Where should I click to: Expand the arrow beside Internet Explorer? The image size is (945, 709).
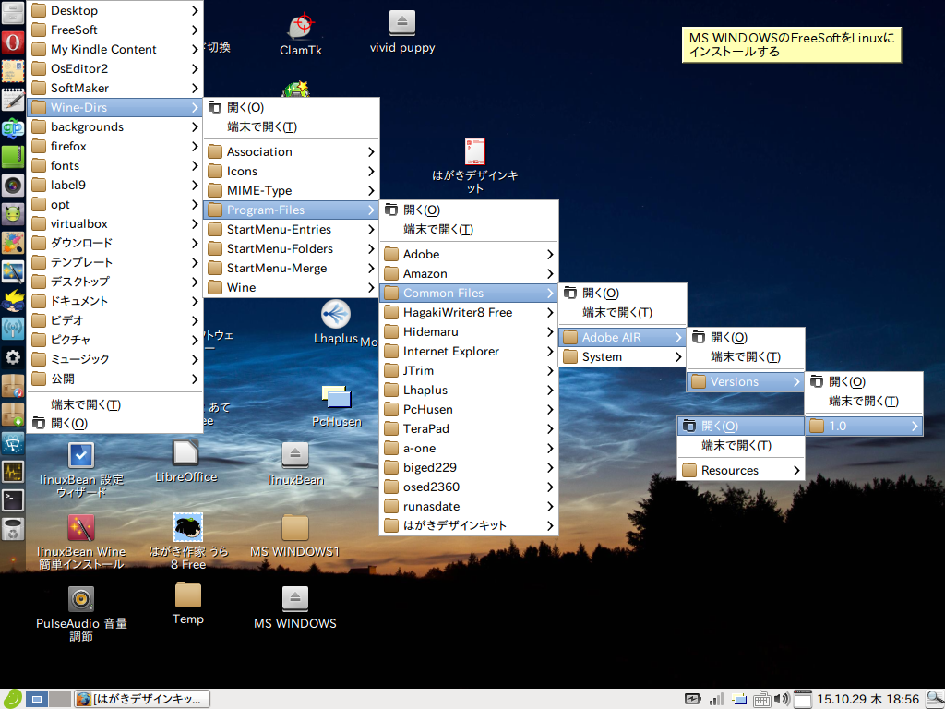pos(550,352)
